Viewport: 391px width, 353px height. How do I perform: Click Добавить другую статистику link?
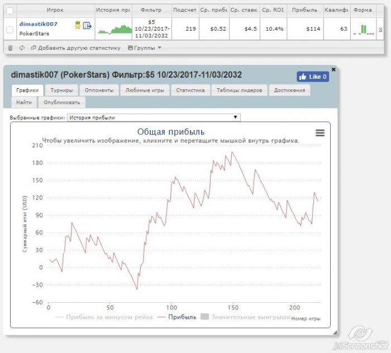coord(76,48)
